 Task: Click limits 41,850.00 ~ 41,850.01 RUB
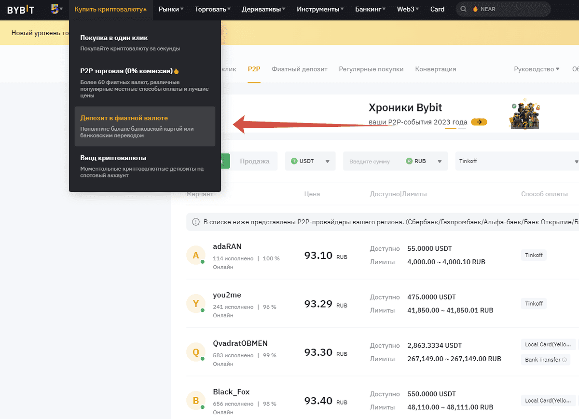click(450, 311)
